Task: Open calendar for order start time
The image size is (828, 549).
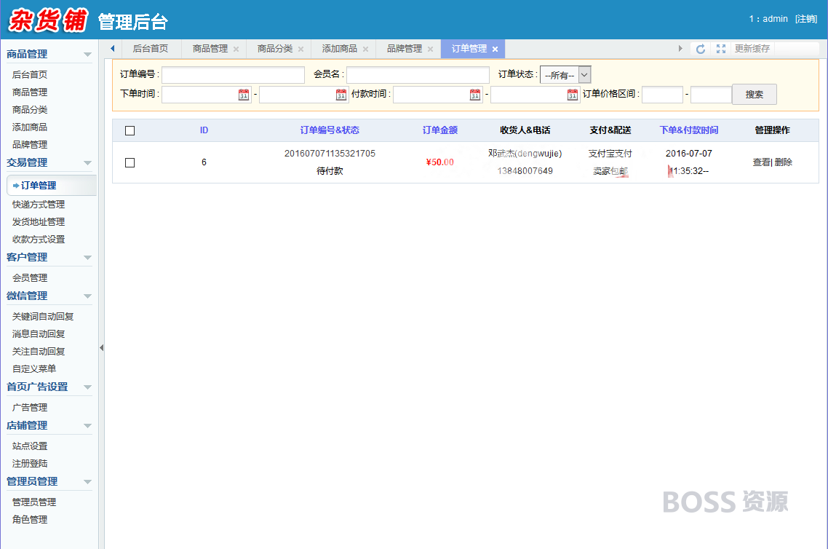Action: [x=244, y=95]
